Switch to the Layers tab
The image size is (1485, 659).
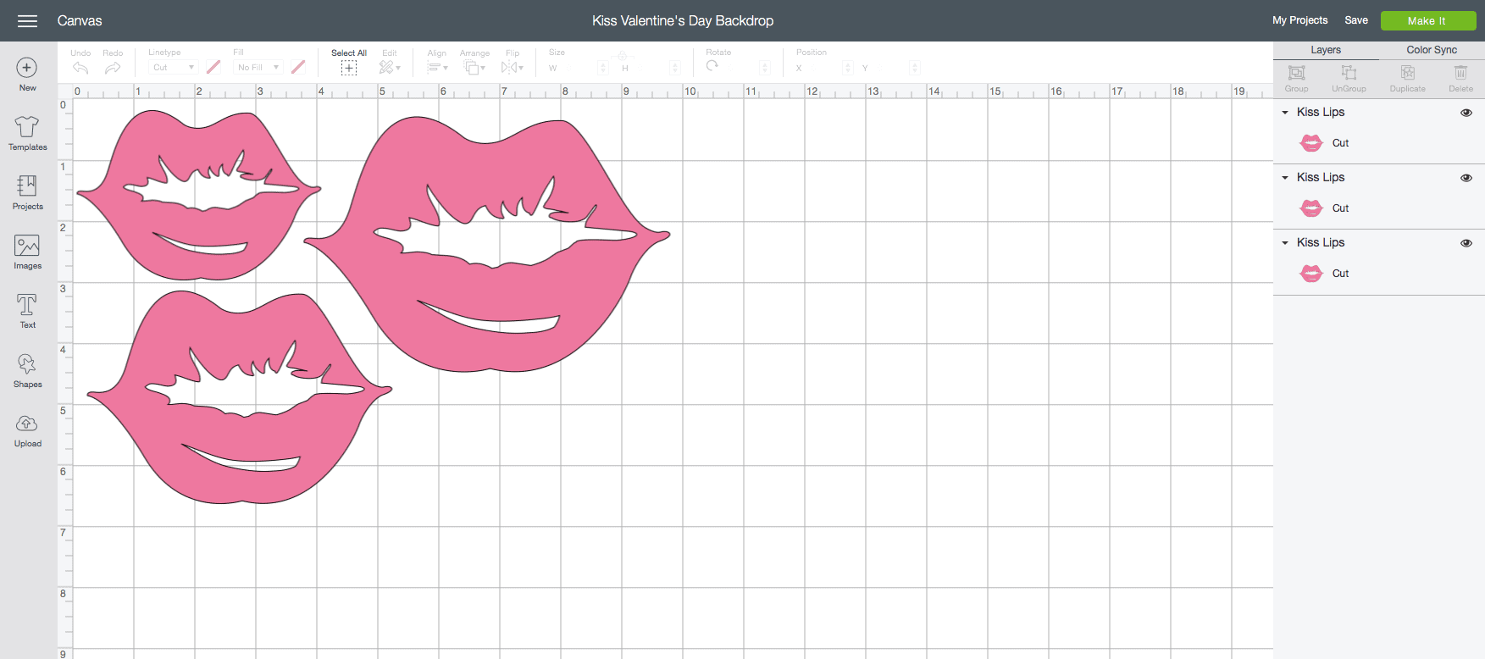pos(1325,50)
